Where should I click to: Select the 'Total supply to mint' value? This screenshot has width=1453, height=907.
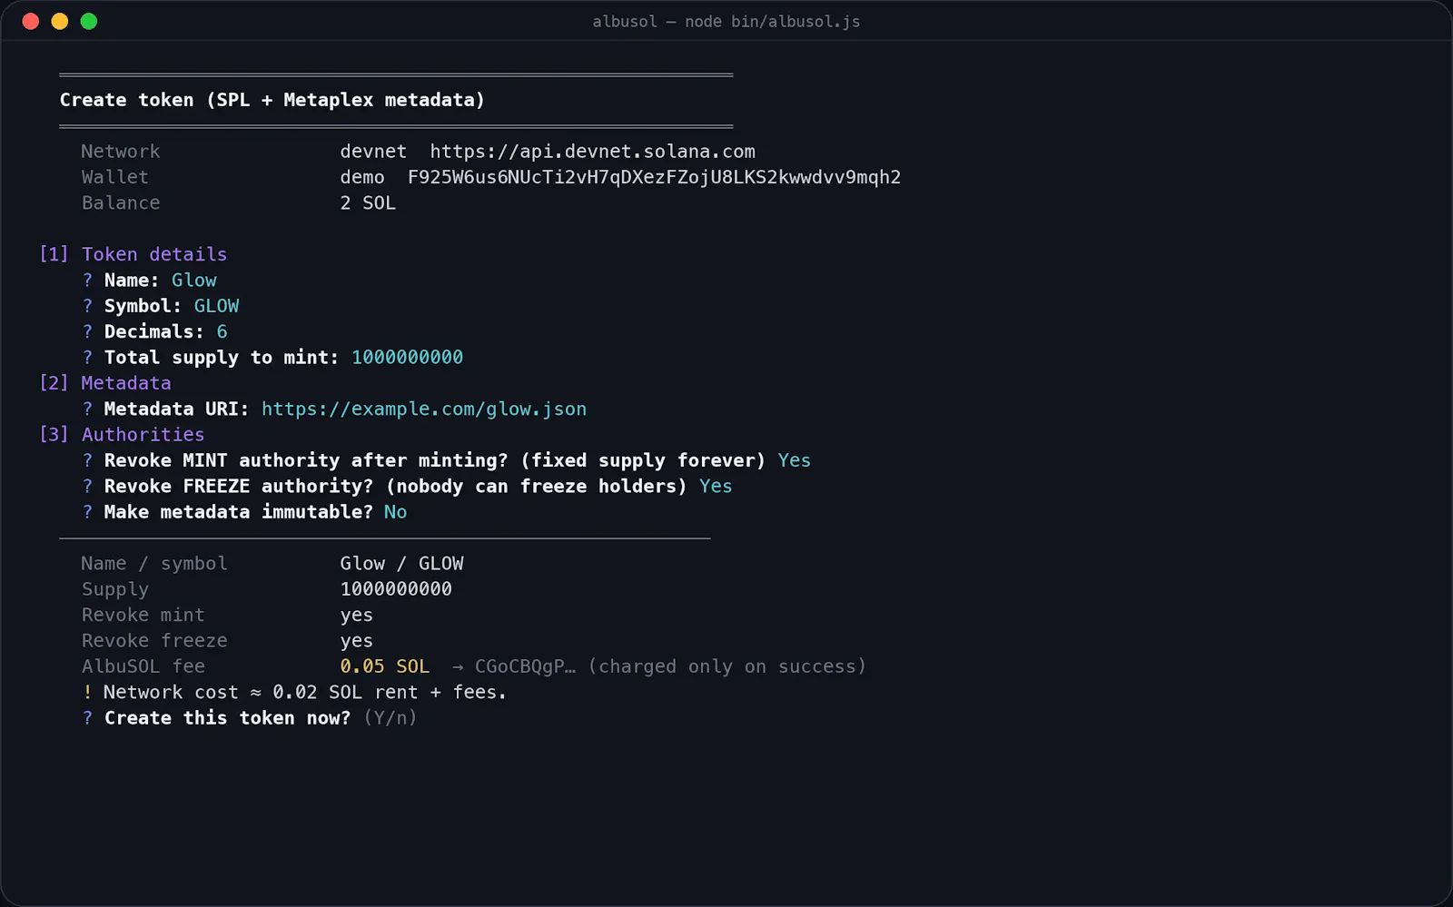[x=407, y=357]
